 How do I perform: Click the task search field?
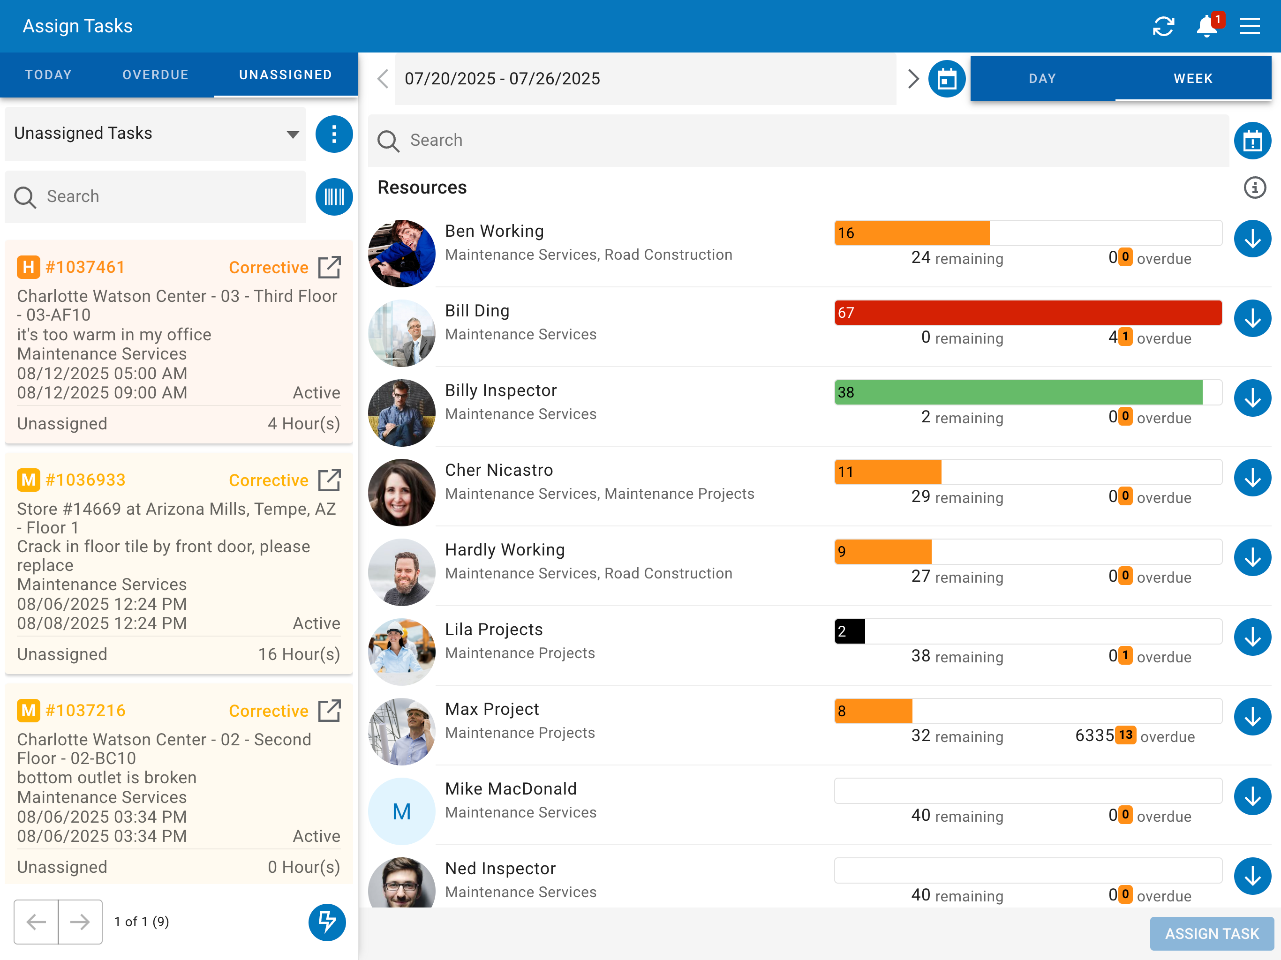coord(155,197)
